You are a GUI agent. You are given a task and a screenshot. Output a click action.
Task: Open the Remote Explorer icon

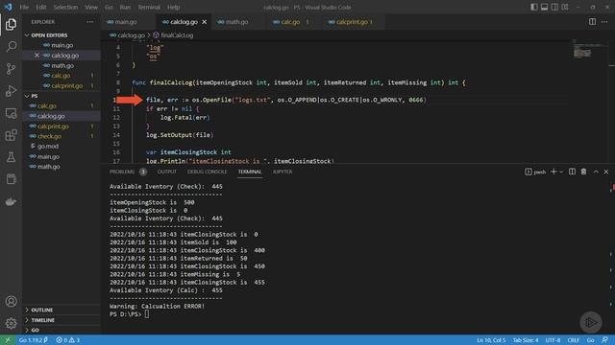point(11,113)
